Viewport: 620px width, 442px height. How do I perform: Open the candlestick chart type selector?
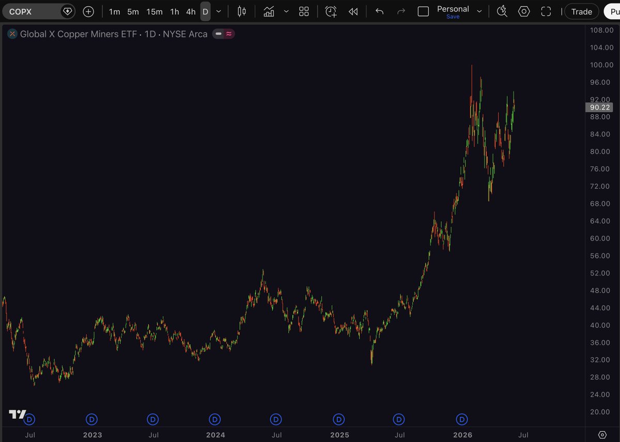(x=241, y=11)
